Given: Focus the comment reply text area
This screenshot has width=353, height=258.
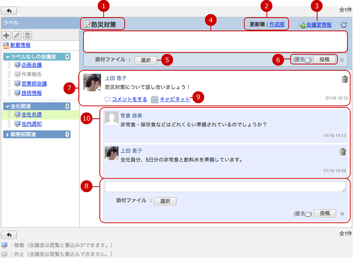Looking at the screenshot, I should (x=225, y=187).
